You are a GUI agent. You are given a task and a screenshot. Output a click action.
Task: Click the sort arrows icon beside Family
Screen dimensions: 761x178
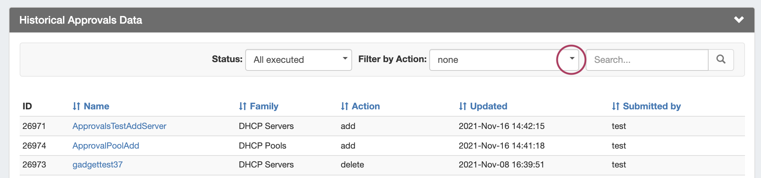click(242, 106)
